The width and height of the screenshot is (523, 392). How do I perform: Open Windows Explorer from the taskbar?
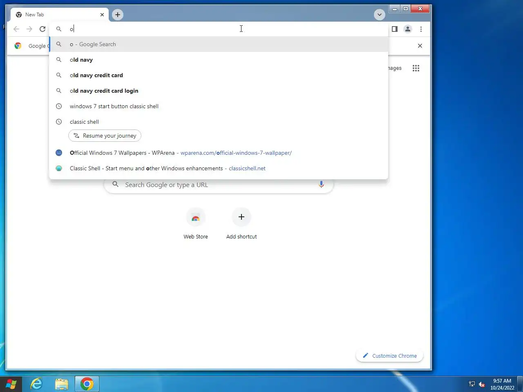[x=62, y=384]
